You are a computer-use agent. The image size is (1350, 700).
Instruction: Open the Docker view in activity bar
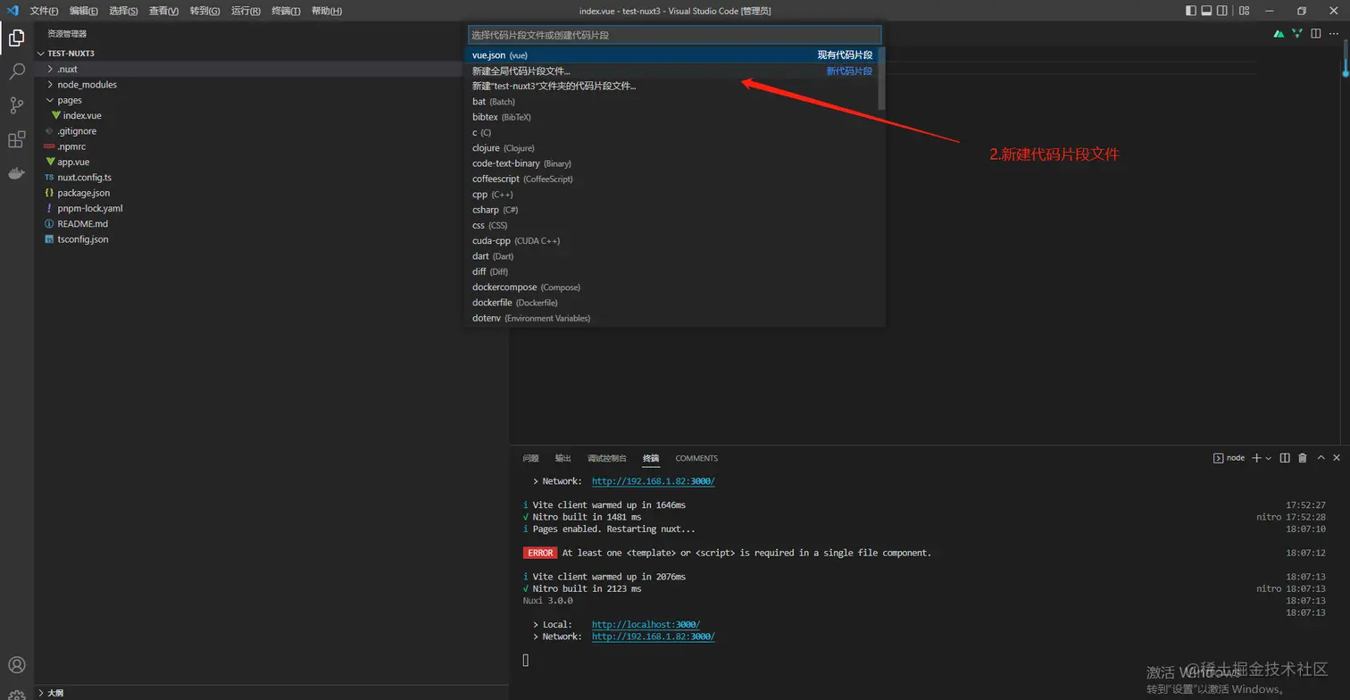pyautogui.click(x=16, y=173)
